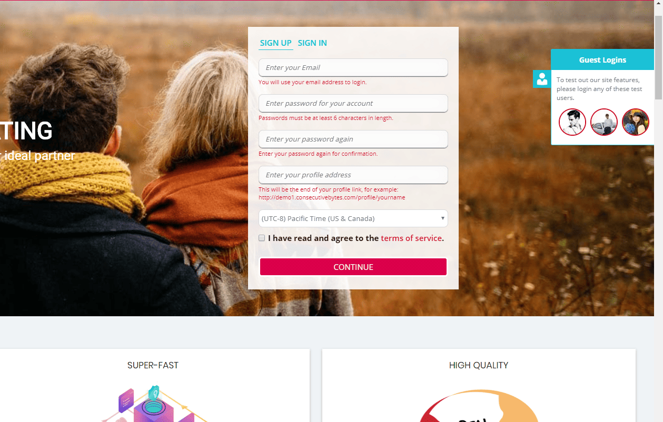
Task: Focus the account password field
Action: tap(353, 104)
